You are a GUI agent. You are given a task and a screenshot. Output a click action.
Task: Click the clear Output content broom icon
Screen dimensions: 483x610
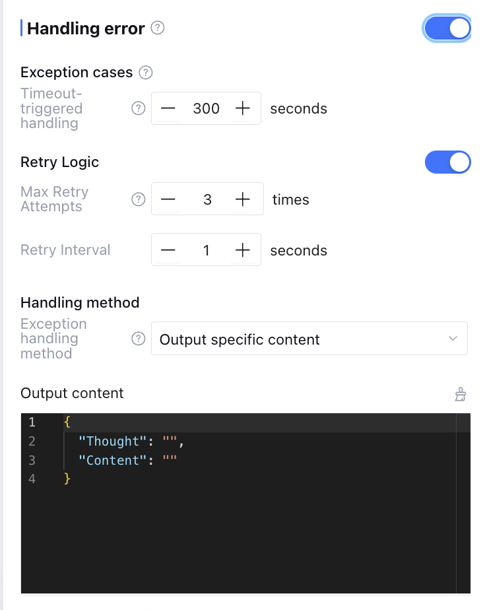click(461, 394)
